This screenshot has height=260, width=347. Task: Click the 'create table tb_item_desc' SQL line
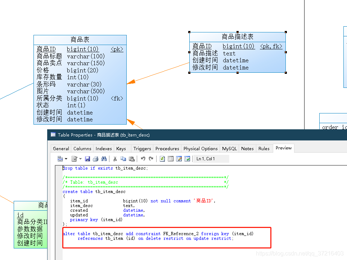click(94, 192)
